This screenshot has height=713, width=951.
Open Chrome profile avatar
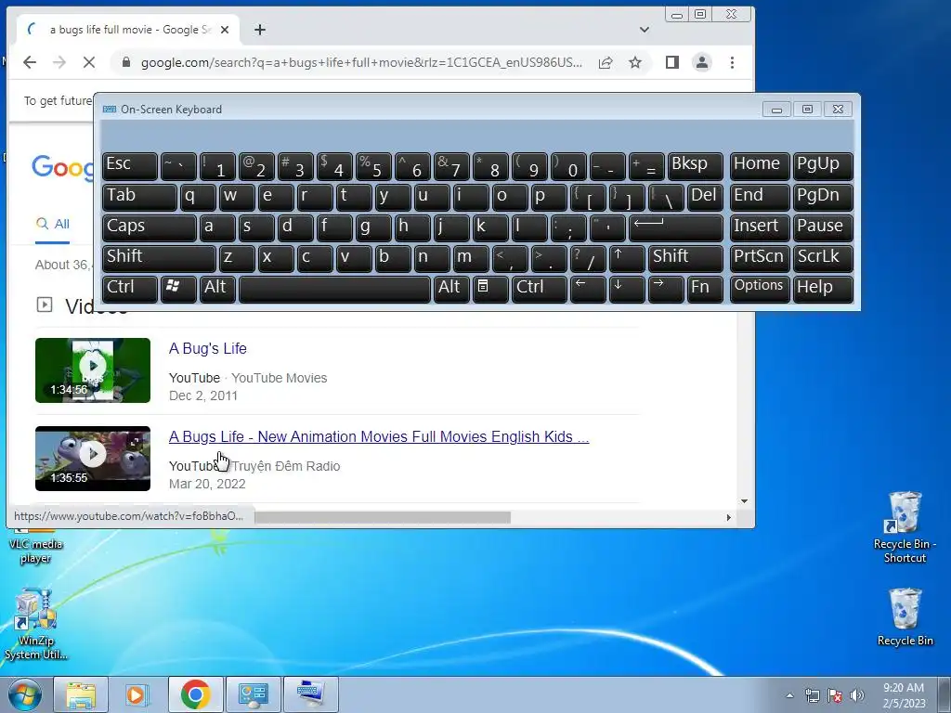click(x=702, y=62)
